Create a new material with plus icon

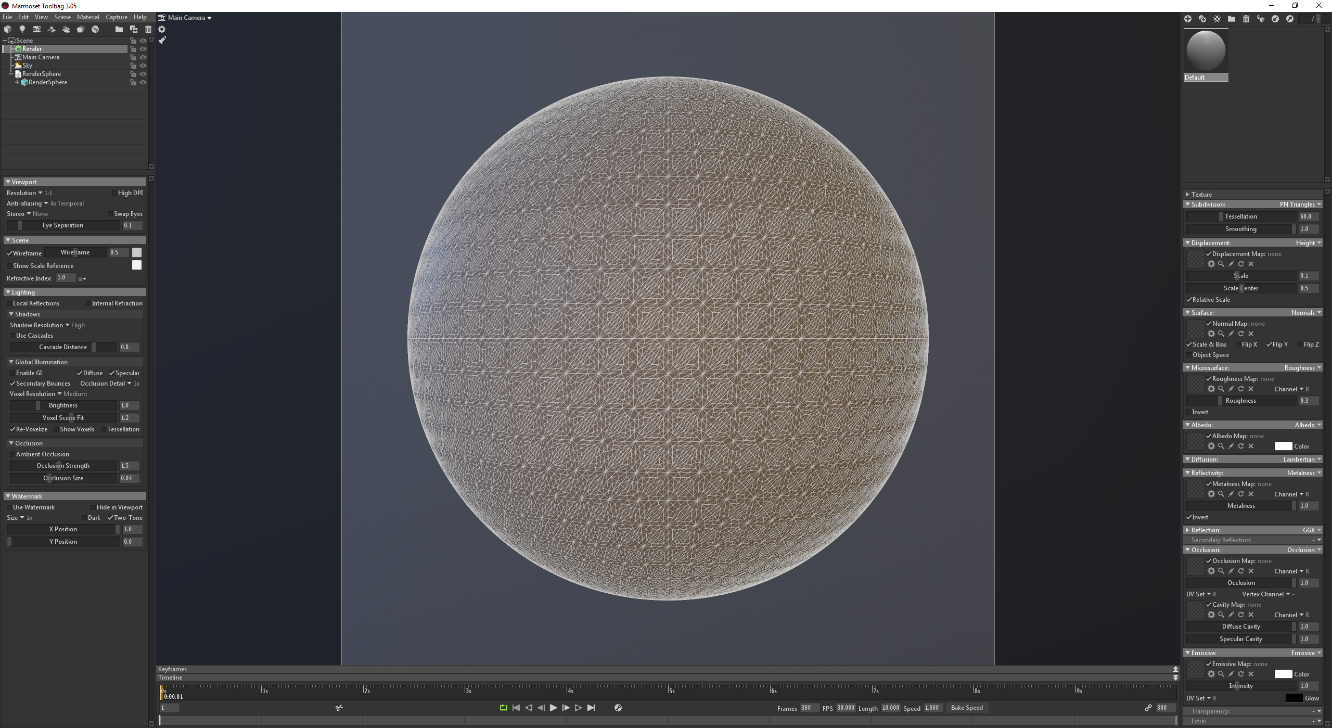point(1188,19)
